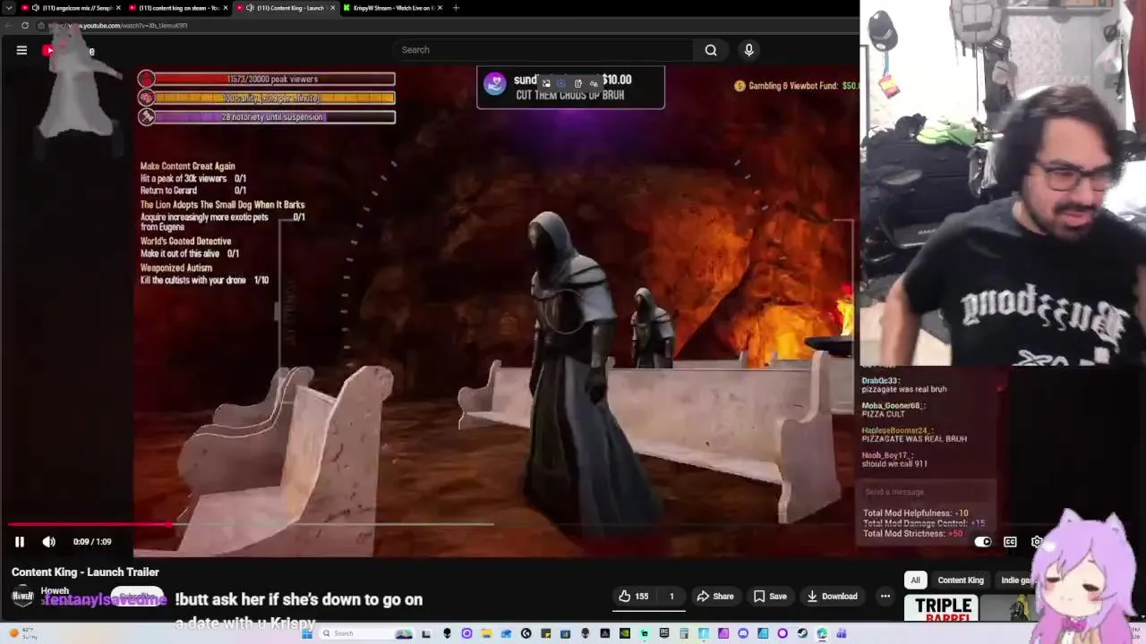Seek along the red video progress bar
This screenshot has height=644, width=1146.
[90, 525]
